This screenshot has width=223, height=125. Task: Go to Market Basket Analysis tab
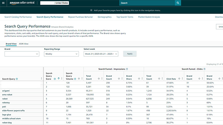149,17
